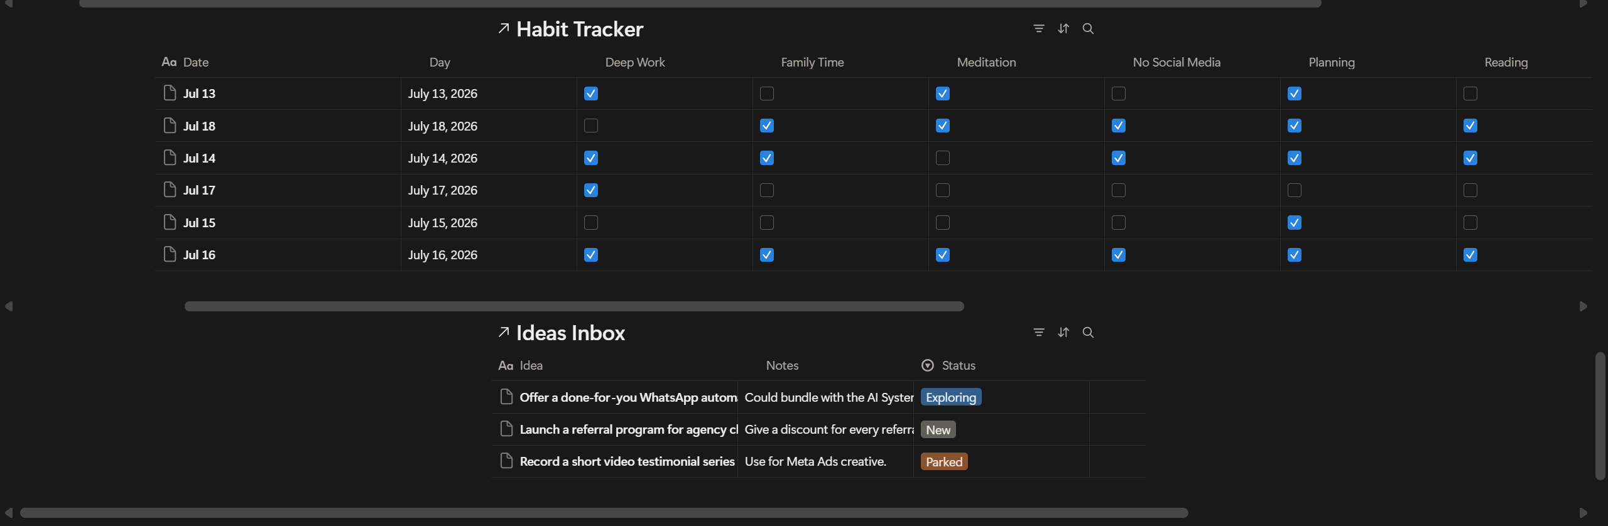Click the page's bottom horizontal scrollbar

pyautogui.click(x=604, y=513)
